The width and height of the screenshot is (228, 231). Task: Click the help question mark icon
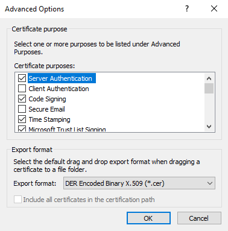pyautogui.click(x=187, y=8)
